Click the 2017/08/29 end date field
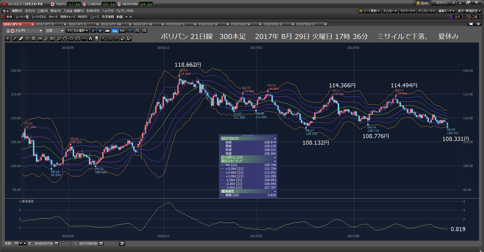This screenshot has width=484, height=252. point(88,243)
